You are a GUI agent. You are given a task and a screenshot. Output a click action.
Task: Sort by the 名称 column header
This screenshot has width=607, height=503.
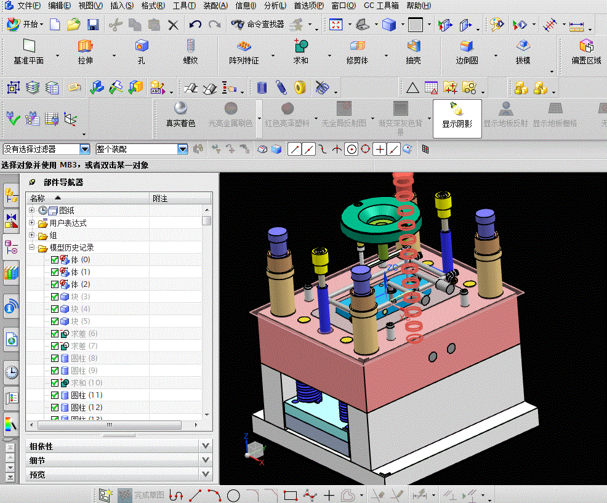coord(88,198)
